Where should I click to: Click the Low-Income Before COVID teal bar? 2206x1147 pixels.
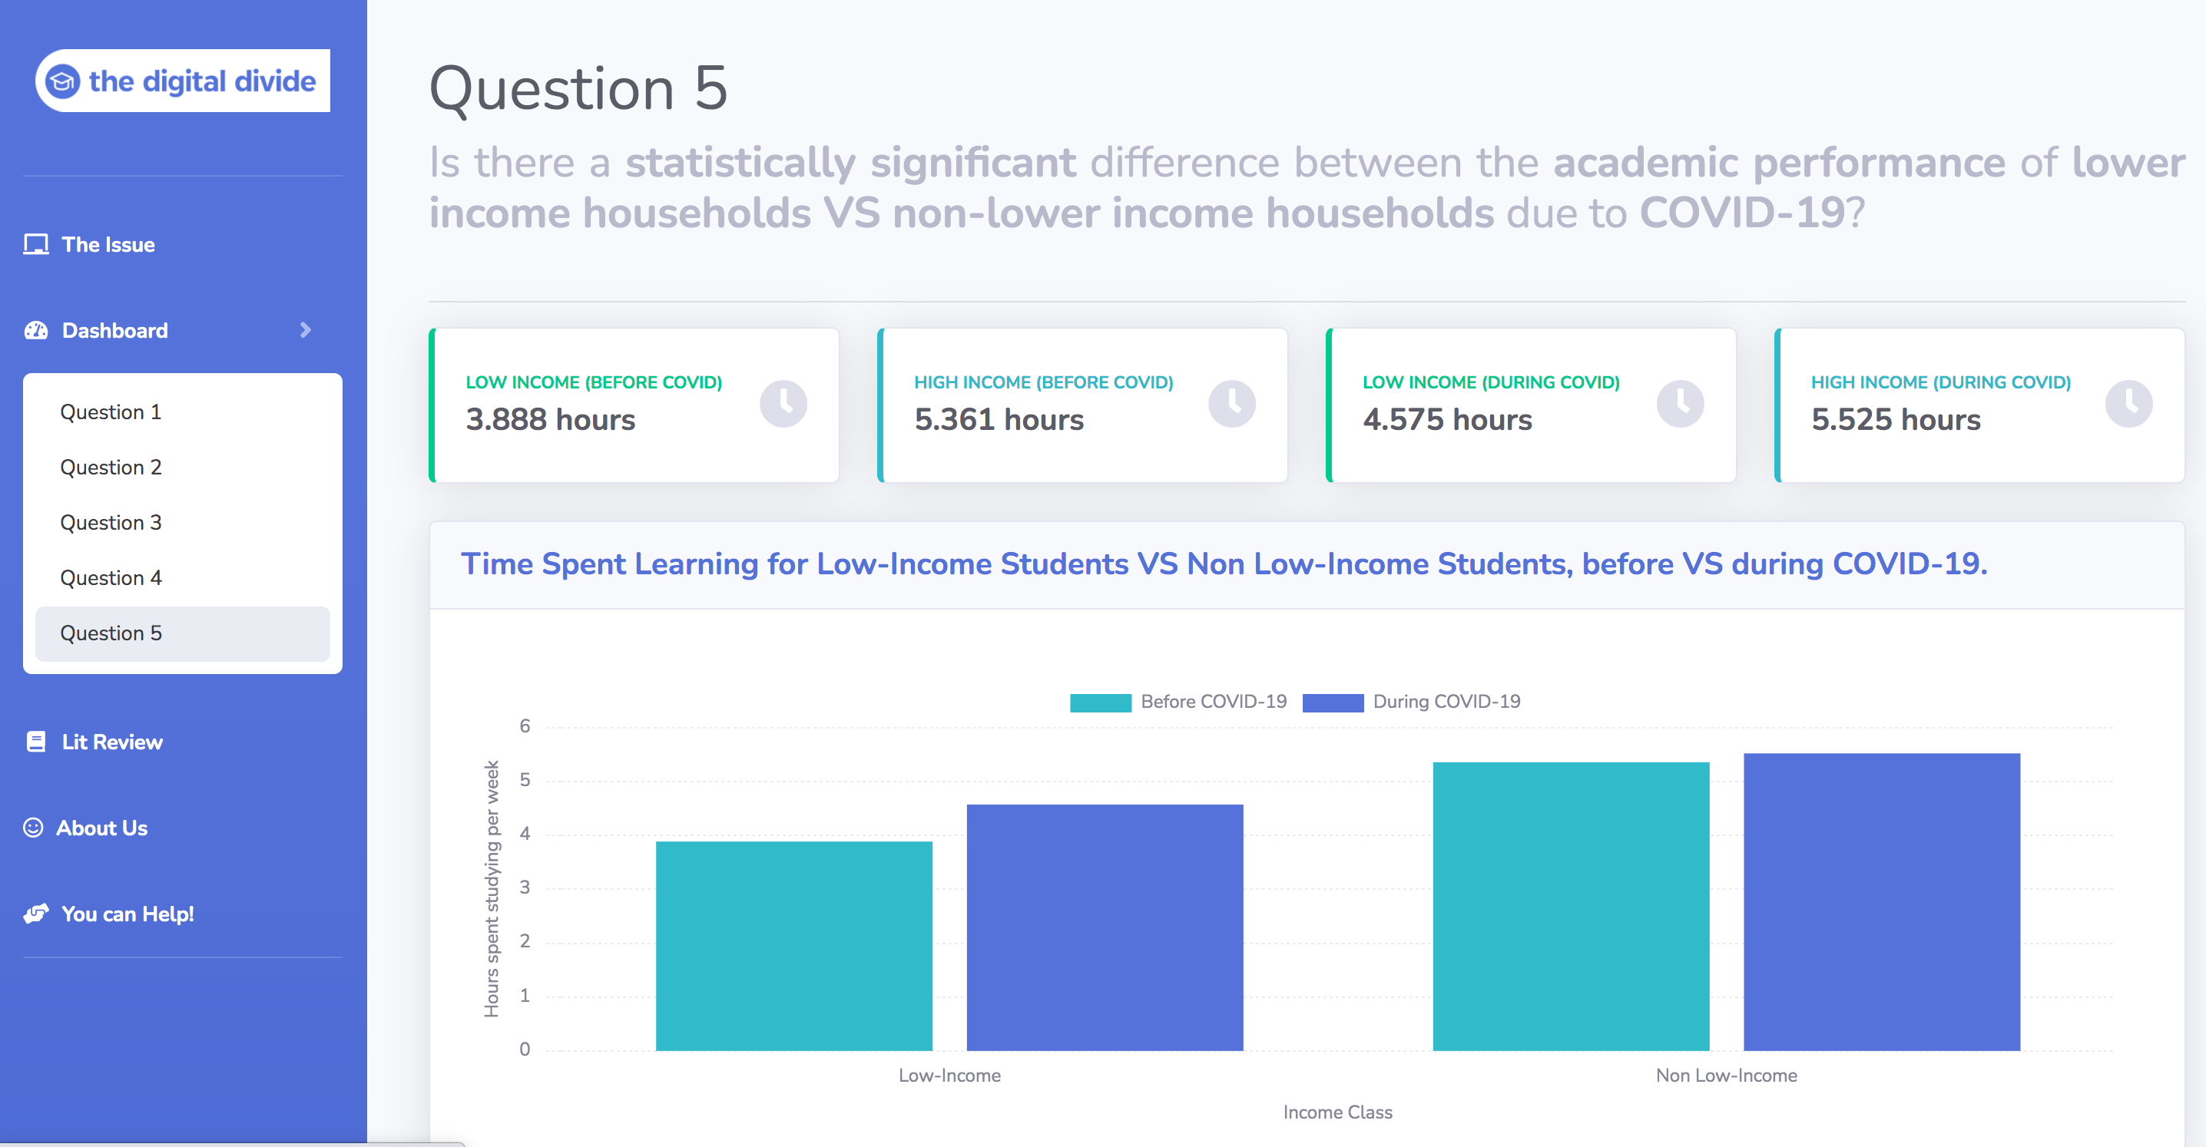click(794, 946)
